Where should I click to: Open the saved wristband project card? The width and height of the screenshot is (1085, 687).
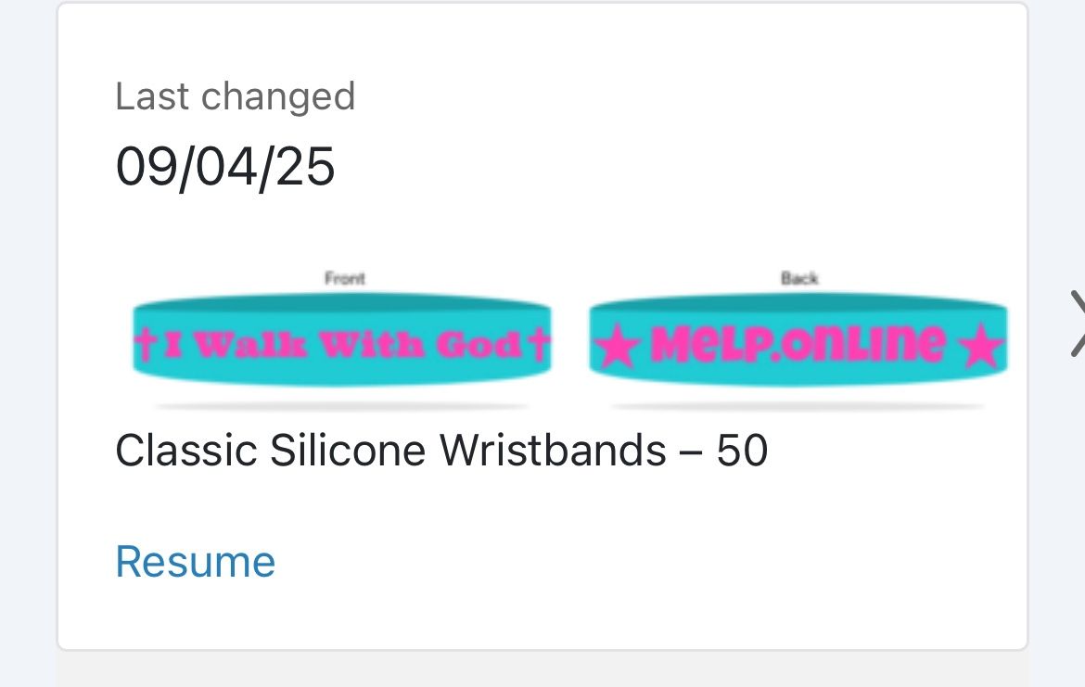click(542, 324)
